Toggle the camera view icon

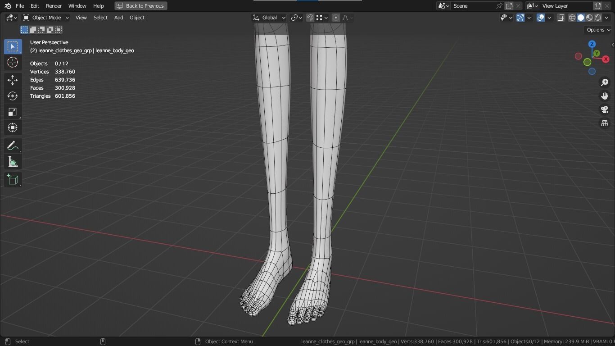tap(605, 109)
